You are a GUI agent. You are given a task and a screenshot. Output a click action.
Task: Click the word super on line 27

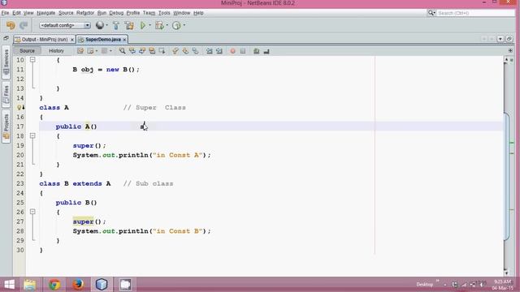click(83, 221)
